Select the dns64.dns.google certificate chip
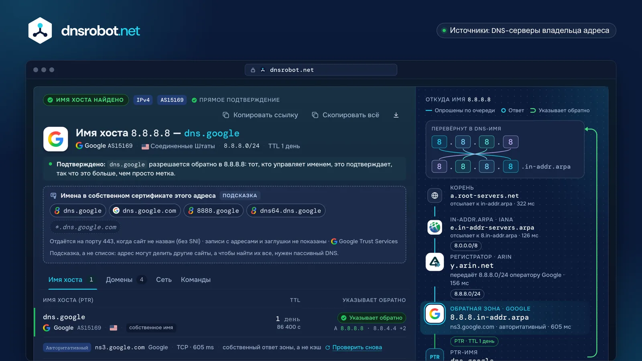 click(286, 211)
